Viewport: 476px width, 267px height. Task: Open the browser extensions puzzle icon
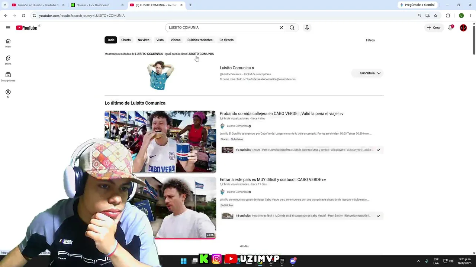pyautogui.click(x=448, y=16)
